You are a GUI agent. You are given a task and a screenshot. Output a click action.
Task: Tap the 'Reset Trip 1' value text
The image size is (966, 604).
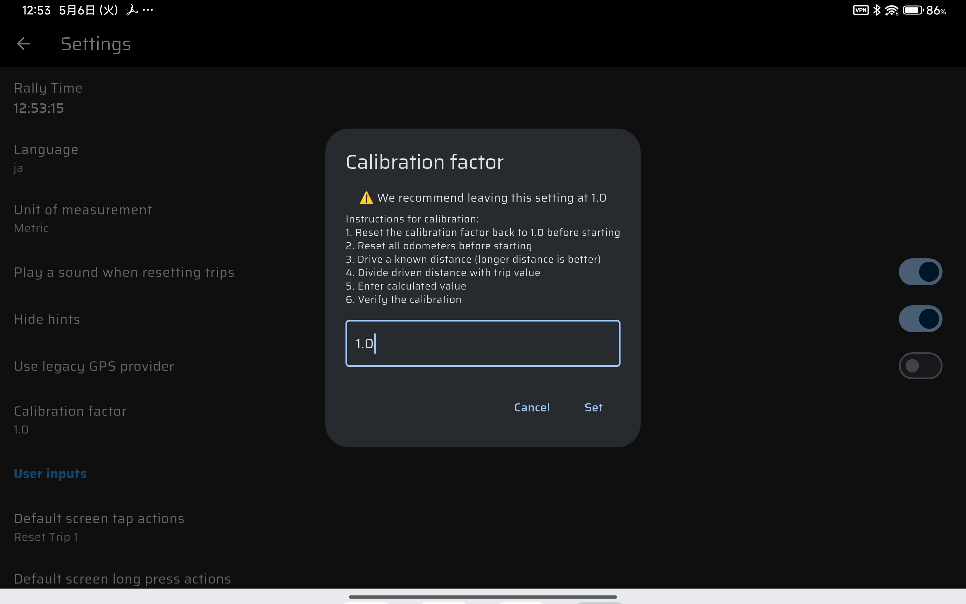[46, 537]
